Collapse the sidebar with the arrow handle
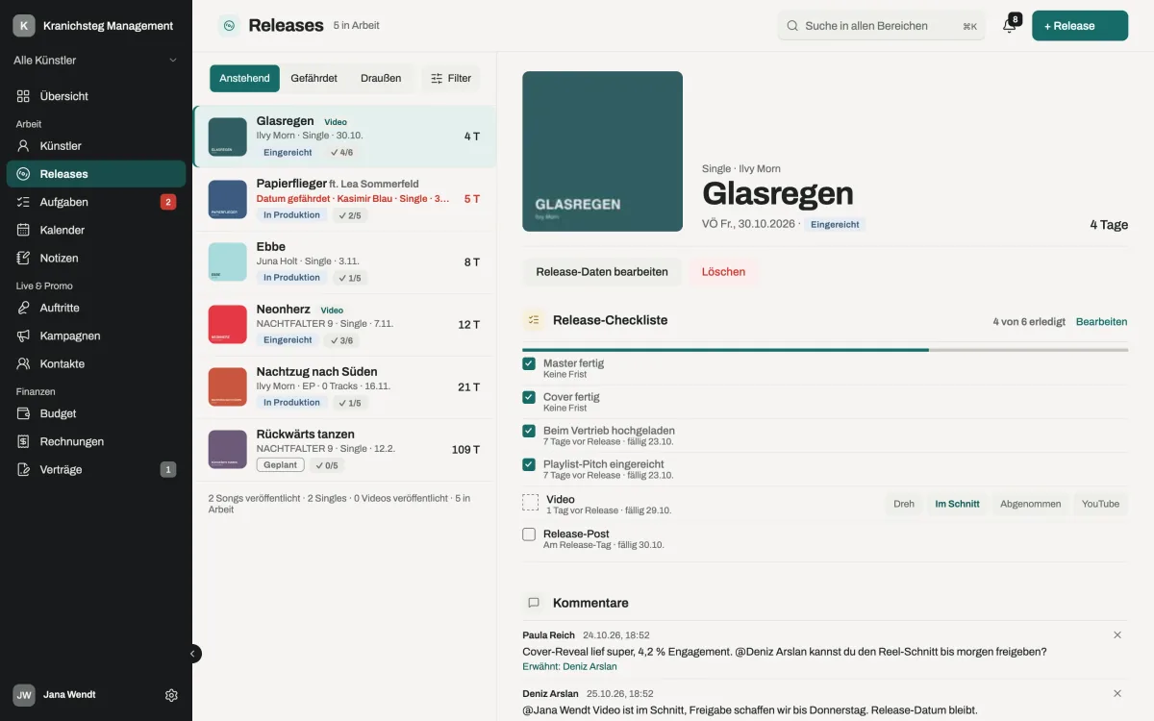 tap(192, 654)
